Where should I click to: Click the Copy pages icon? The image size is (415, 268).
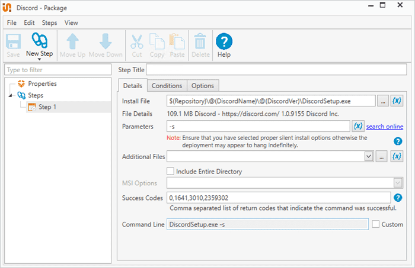pos(157,41)
